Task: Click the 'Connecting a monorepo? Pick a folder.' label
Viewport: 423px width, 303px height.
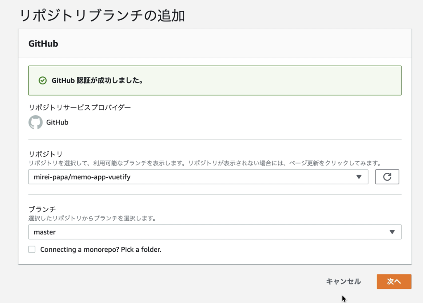Action: click(x=101, y=250)
